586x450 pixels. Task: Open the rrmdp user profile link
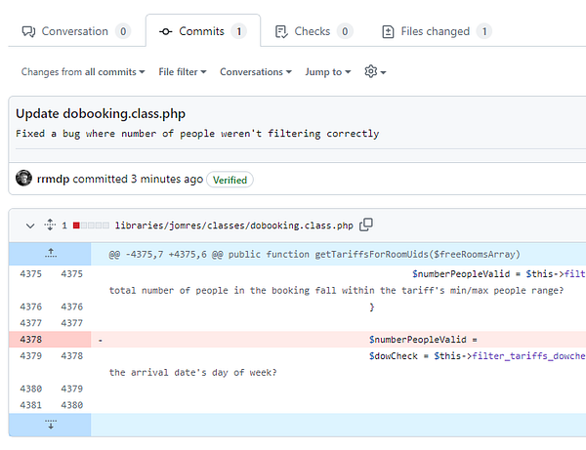click(53, 179)
